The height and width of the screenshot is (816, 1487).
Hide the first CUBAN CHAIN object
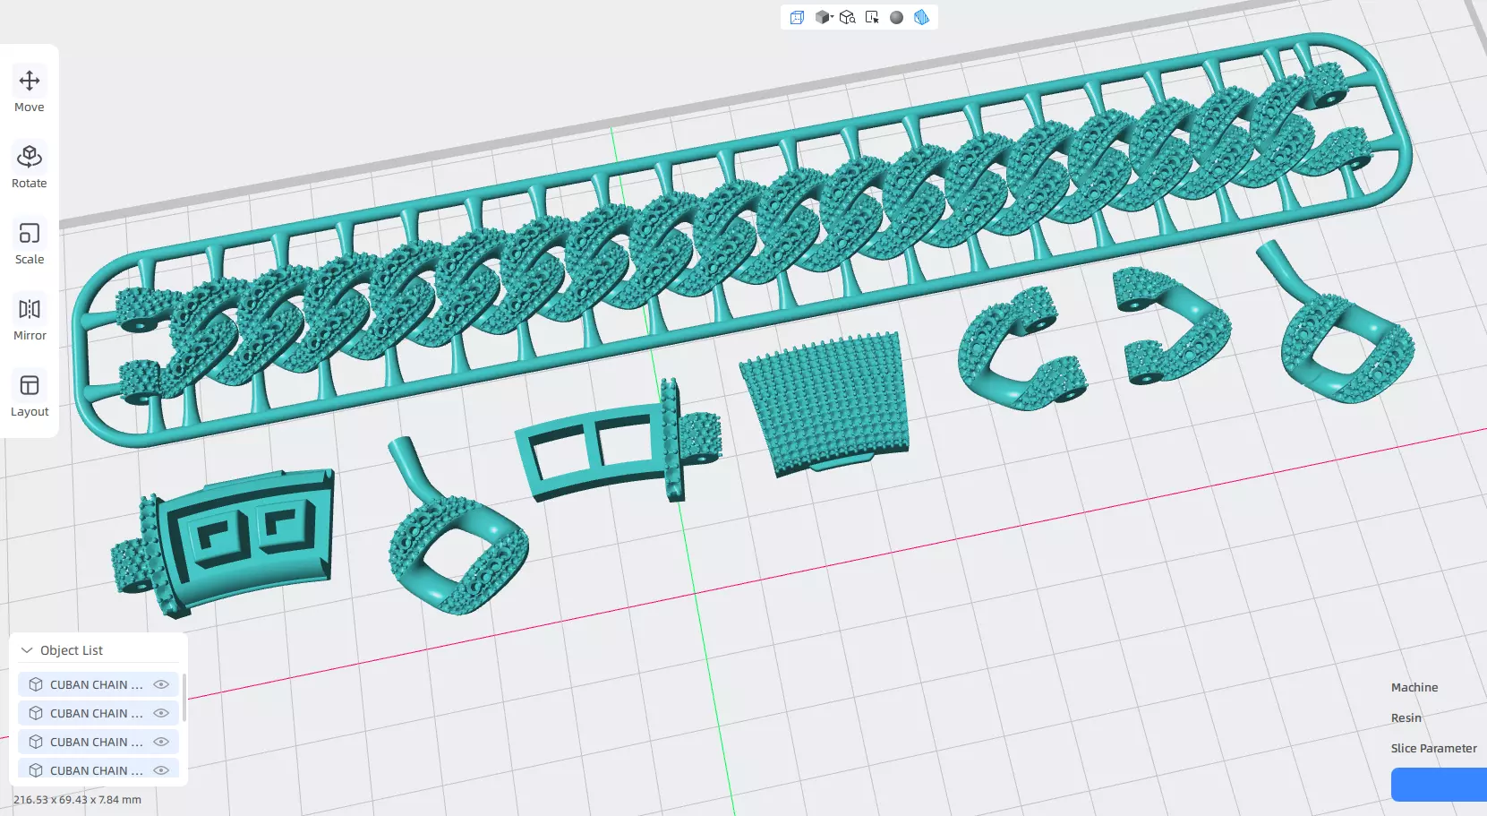click(161, 684)
